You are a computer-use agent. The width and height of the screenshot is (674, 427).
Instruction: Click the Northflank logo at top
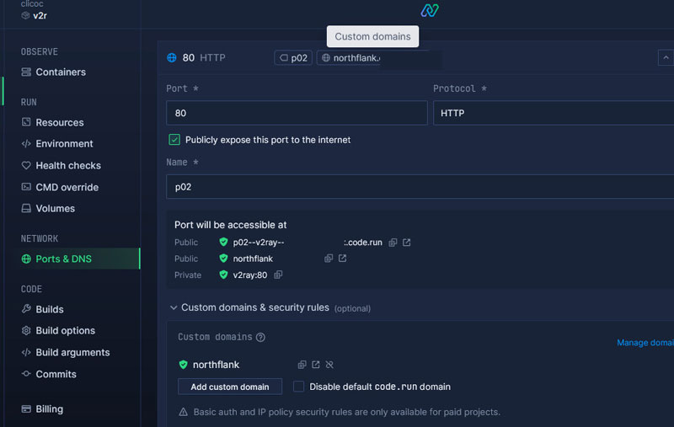pos(430,10)
